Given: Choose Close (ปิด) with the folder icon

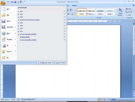Looking at the screenshot, I should (x=9, y=58).
